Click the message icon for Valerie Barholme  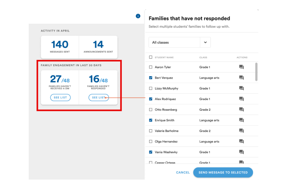241,131
